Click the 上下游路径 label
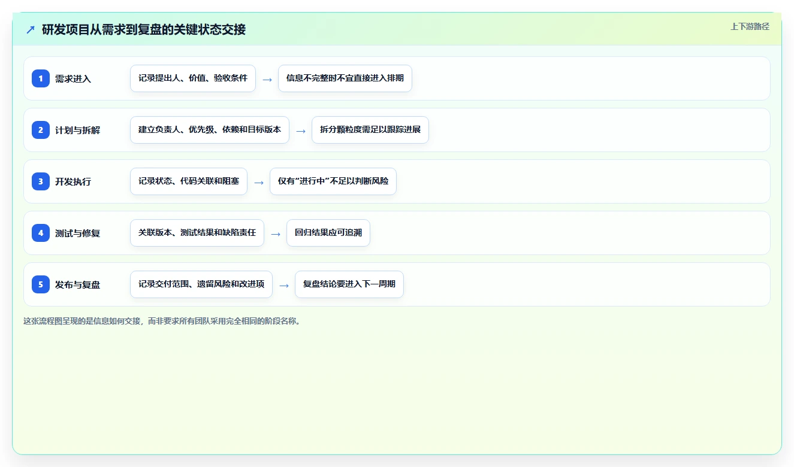 750,26
